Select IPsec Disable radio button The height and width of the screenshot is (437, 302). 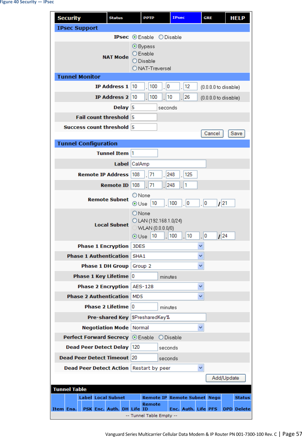click(161, 37)
